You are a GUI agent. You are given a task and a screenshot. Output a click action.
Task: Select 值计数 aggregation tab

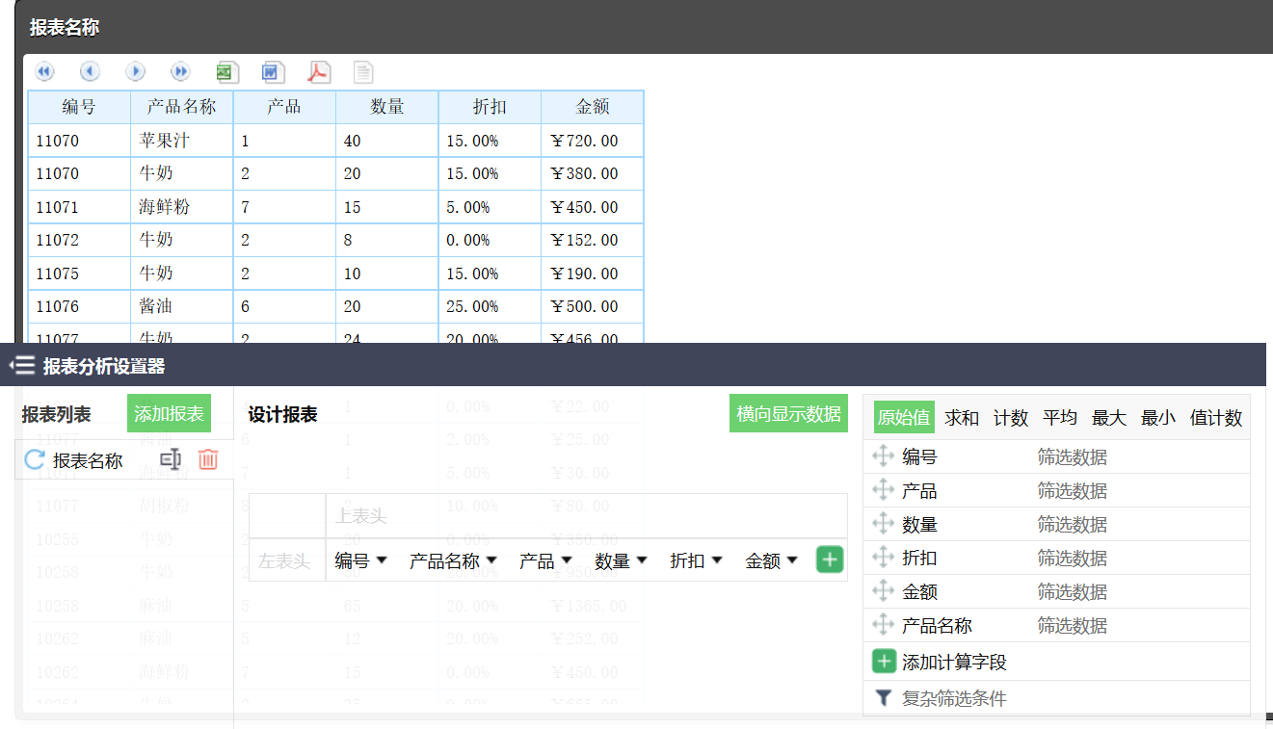click(1216, 418)
